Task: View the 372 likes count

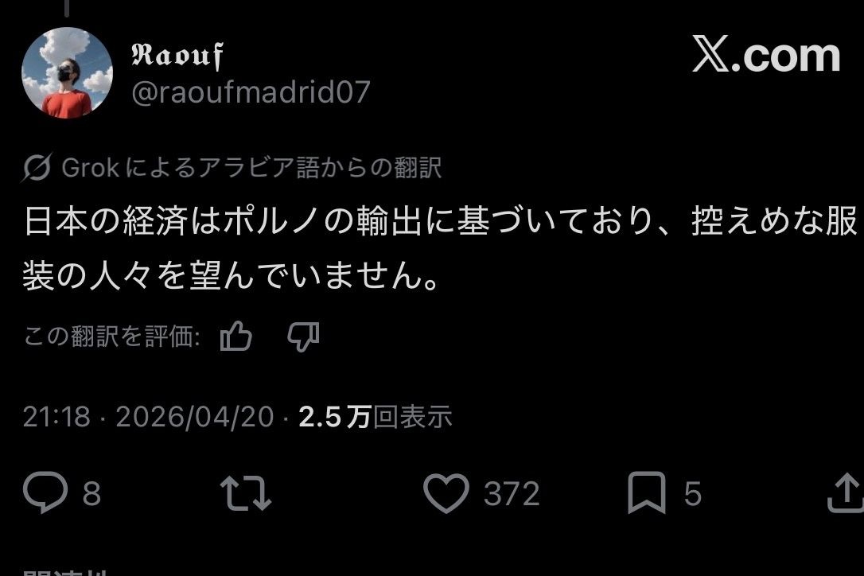Action: 512,493
